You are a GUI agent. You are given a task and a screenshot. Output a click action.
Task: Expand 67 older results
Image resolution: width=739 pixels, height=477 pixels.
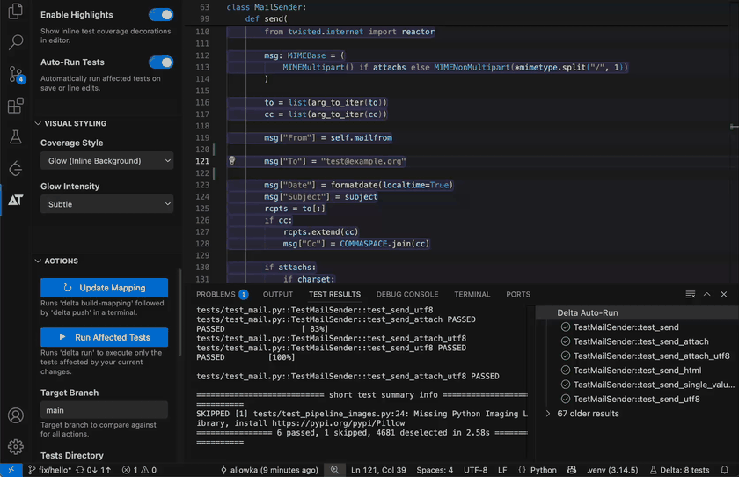[588, 414]
